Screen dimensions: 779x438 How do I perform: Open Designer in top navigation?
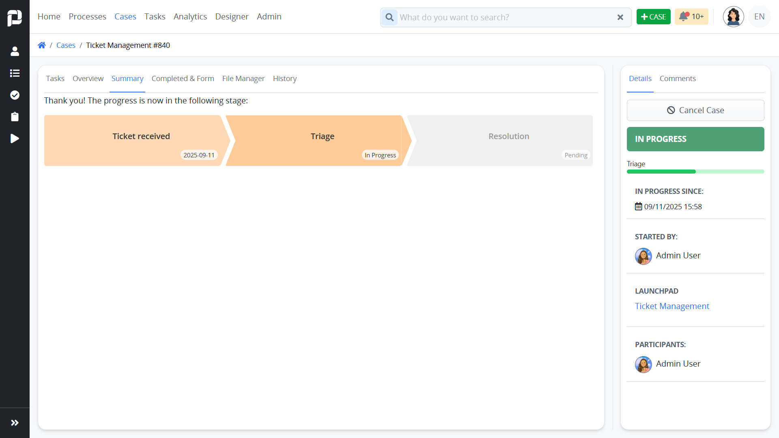click(232, 17)
